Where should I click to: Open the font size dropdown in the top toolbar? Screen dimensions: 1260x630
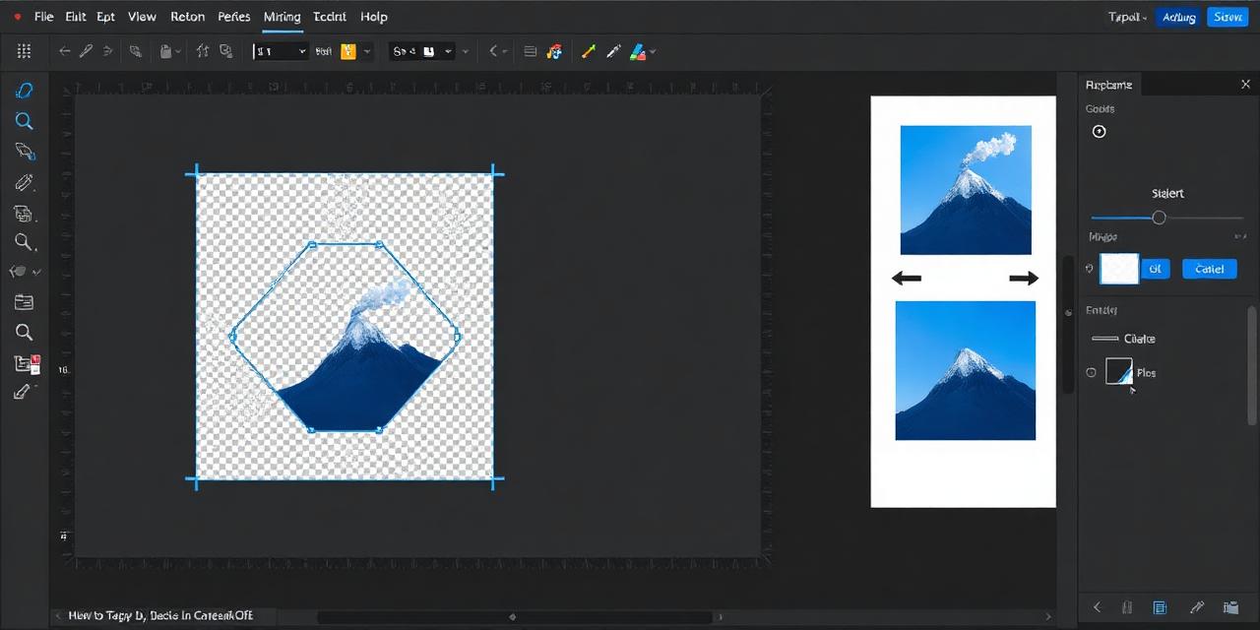(301, 51)
